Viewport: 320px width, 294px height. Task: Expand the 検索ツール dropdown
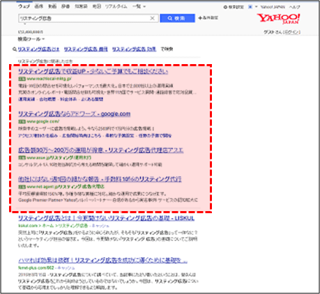(x=31, y=39)
